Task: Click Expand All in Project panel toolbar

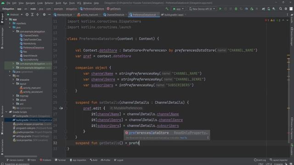Action: tap(32, 15)
